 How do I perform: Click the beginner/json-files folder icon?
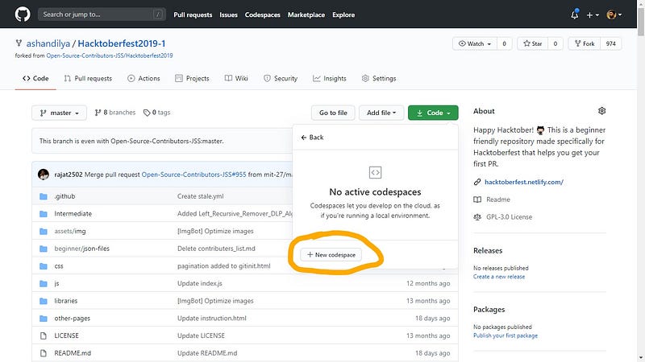pos(44,249)
